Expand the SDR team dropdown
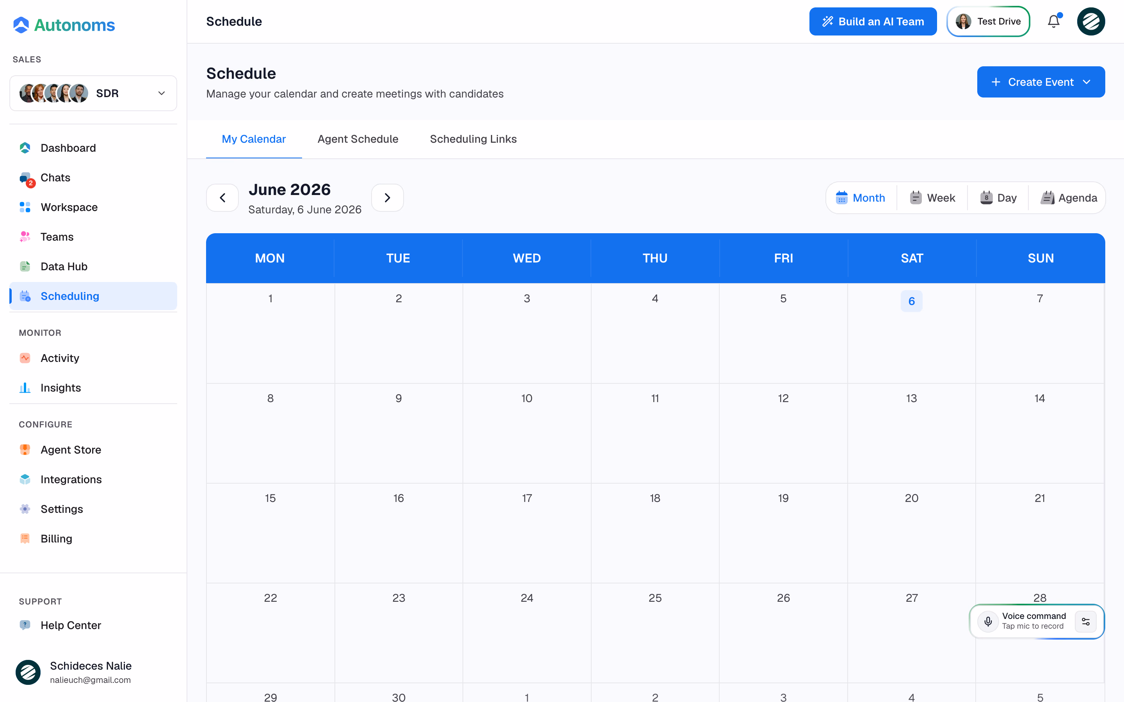The height and width of the screenshot is (702, 1124). coord(93,93)
